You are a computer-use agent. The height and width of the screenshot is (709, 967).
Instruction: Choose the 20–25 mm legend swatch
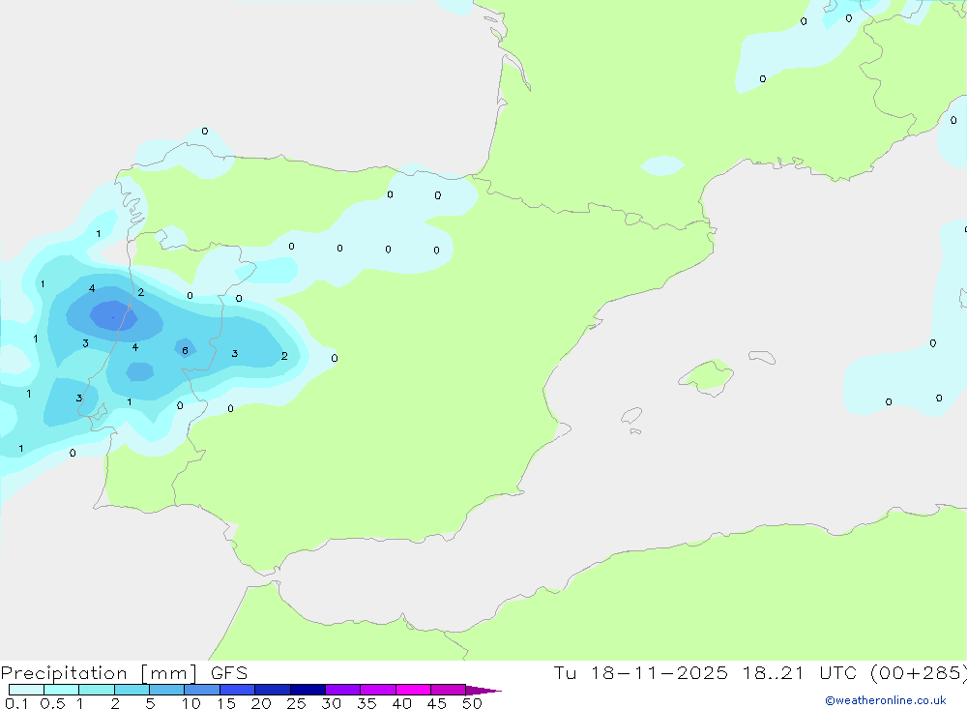[273, 690]
